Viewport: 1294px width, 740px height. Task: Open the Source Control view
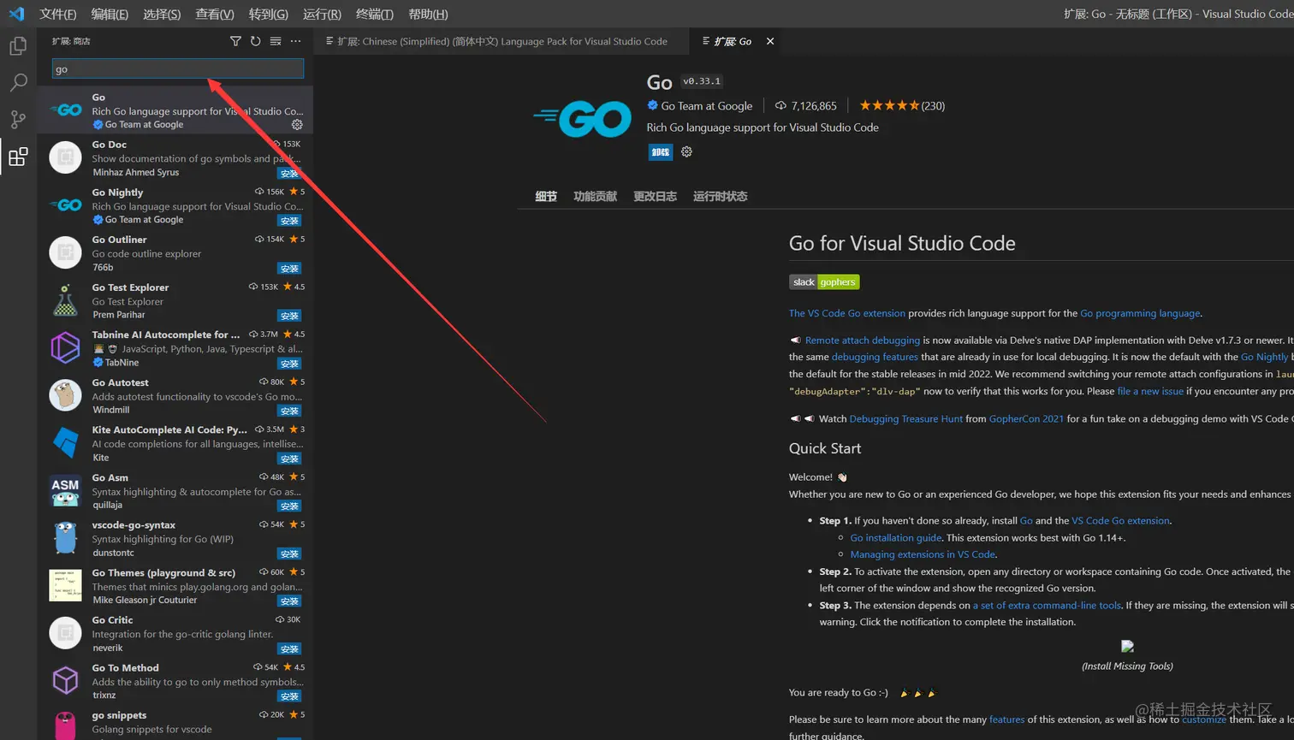pyautogui.click(x=18, y=120)
